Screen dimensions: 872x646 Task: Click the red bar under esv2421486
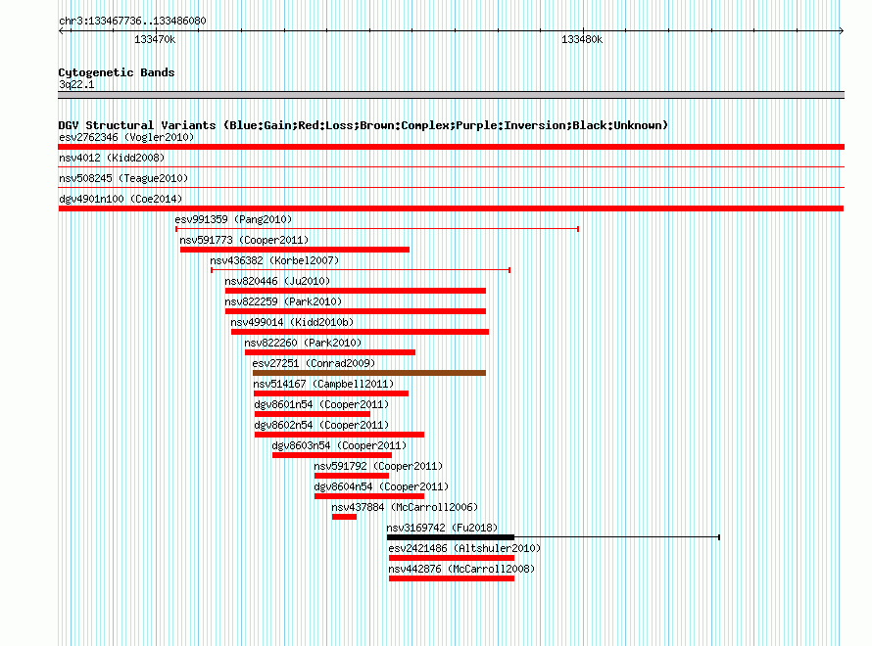click(452, 558)
